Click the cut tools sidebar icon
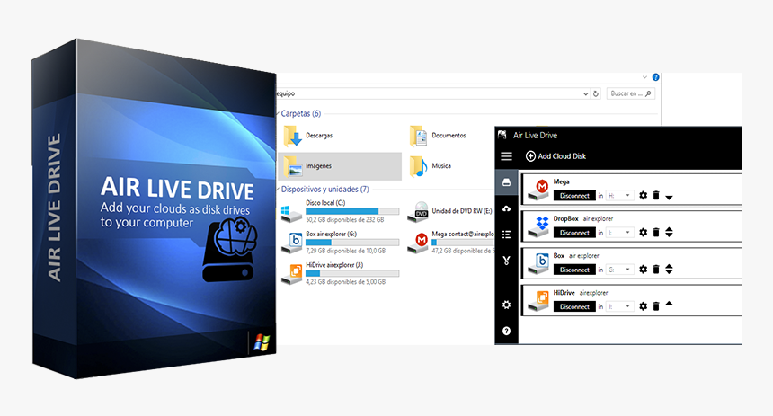Viewport: 773px width, 416px height. click(506, 261)
